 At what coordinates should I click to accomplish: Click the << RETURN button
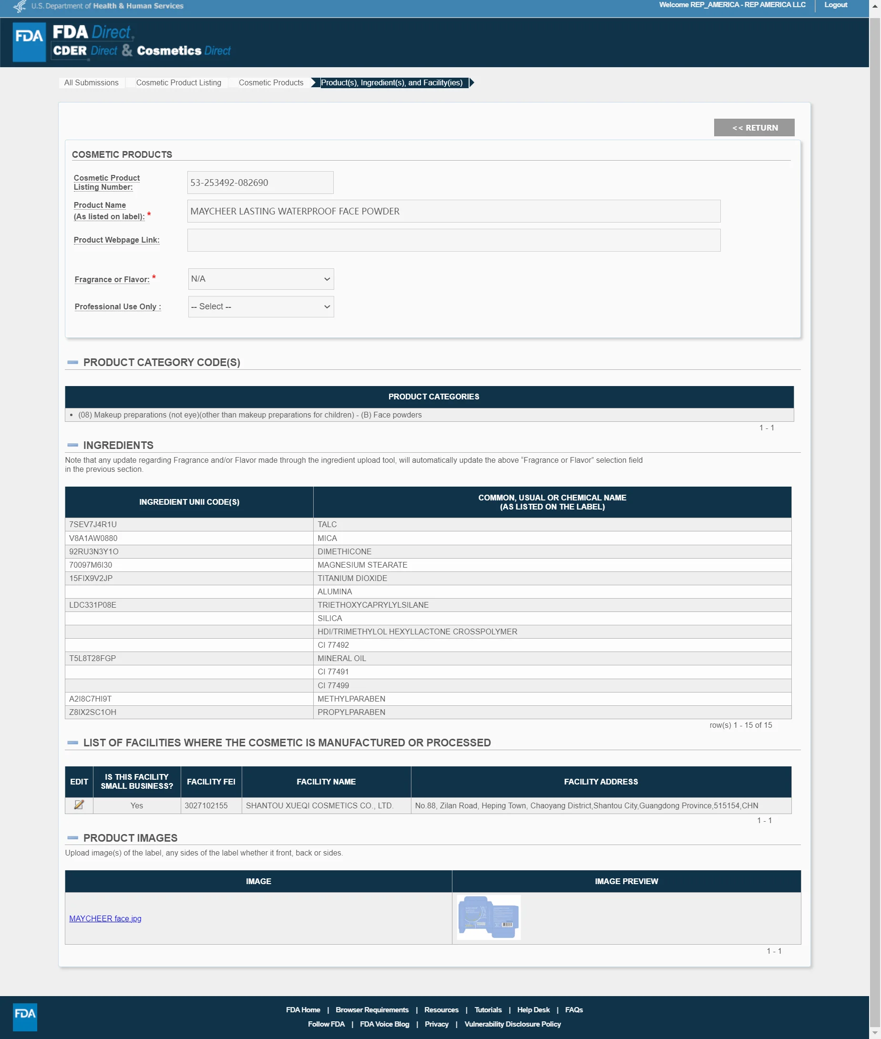pyautogui.click(x=754, y=128)
